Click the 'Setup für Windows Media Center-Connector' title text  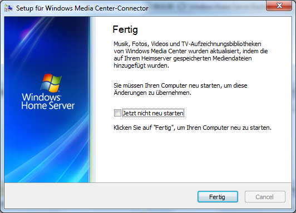click(82, 8)
